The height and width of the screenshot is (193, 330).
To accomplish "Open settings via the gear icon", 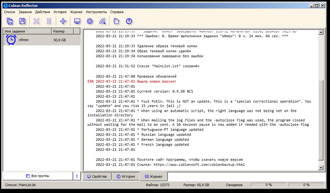I will (90, 21).
